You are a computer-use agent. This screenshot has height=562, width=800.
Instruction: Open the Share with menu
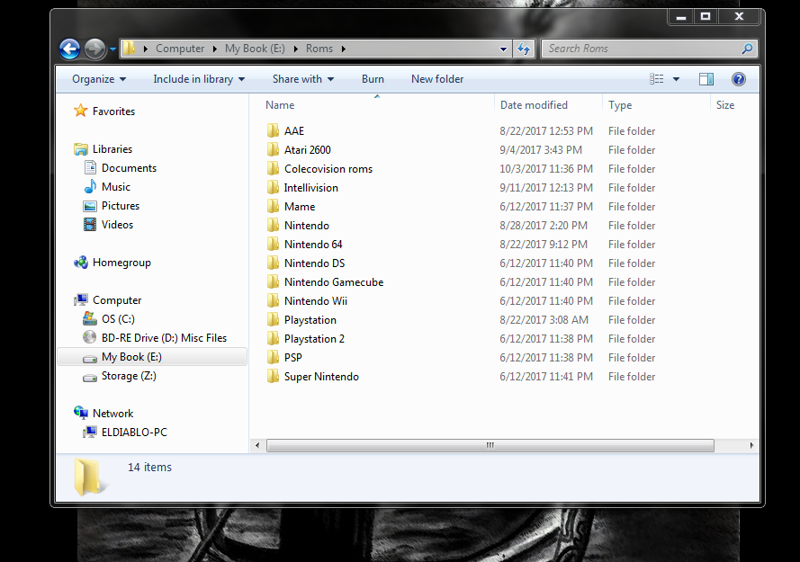pyautogui.click(x=303, y=79)
